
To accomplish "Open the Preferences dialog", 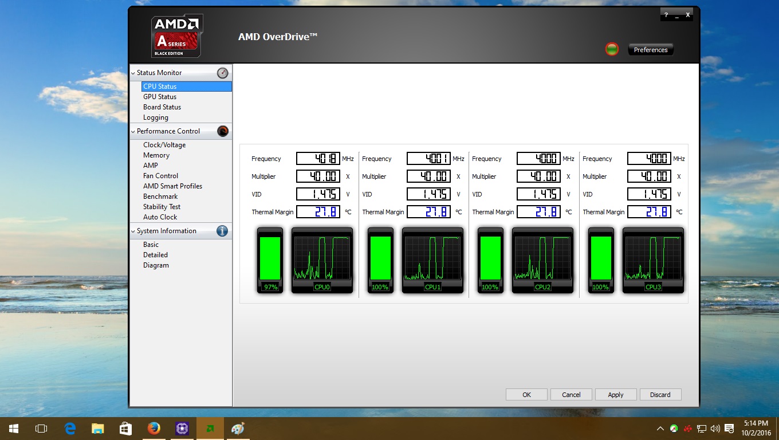I will [651, 49].
